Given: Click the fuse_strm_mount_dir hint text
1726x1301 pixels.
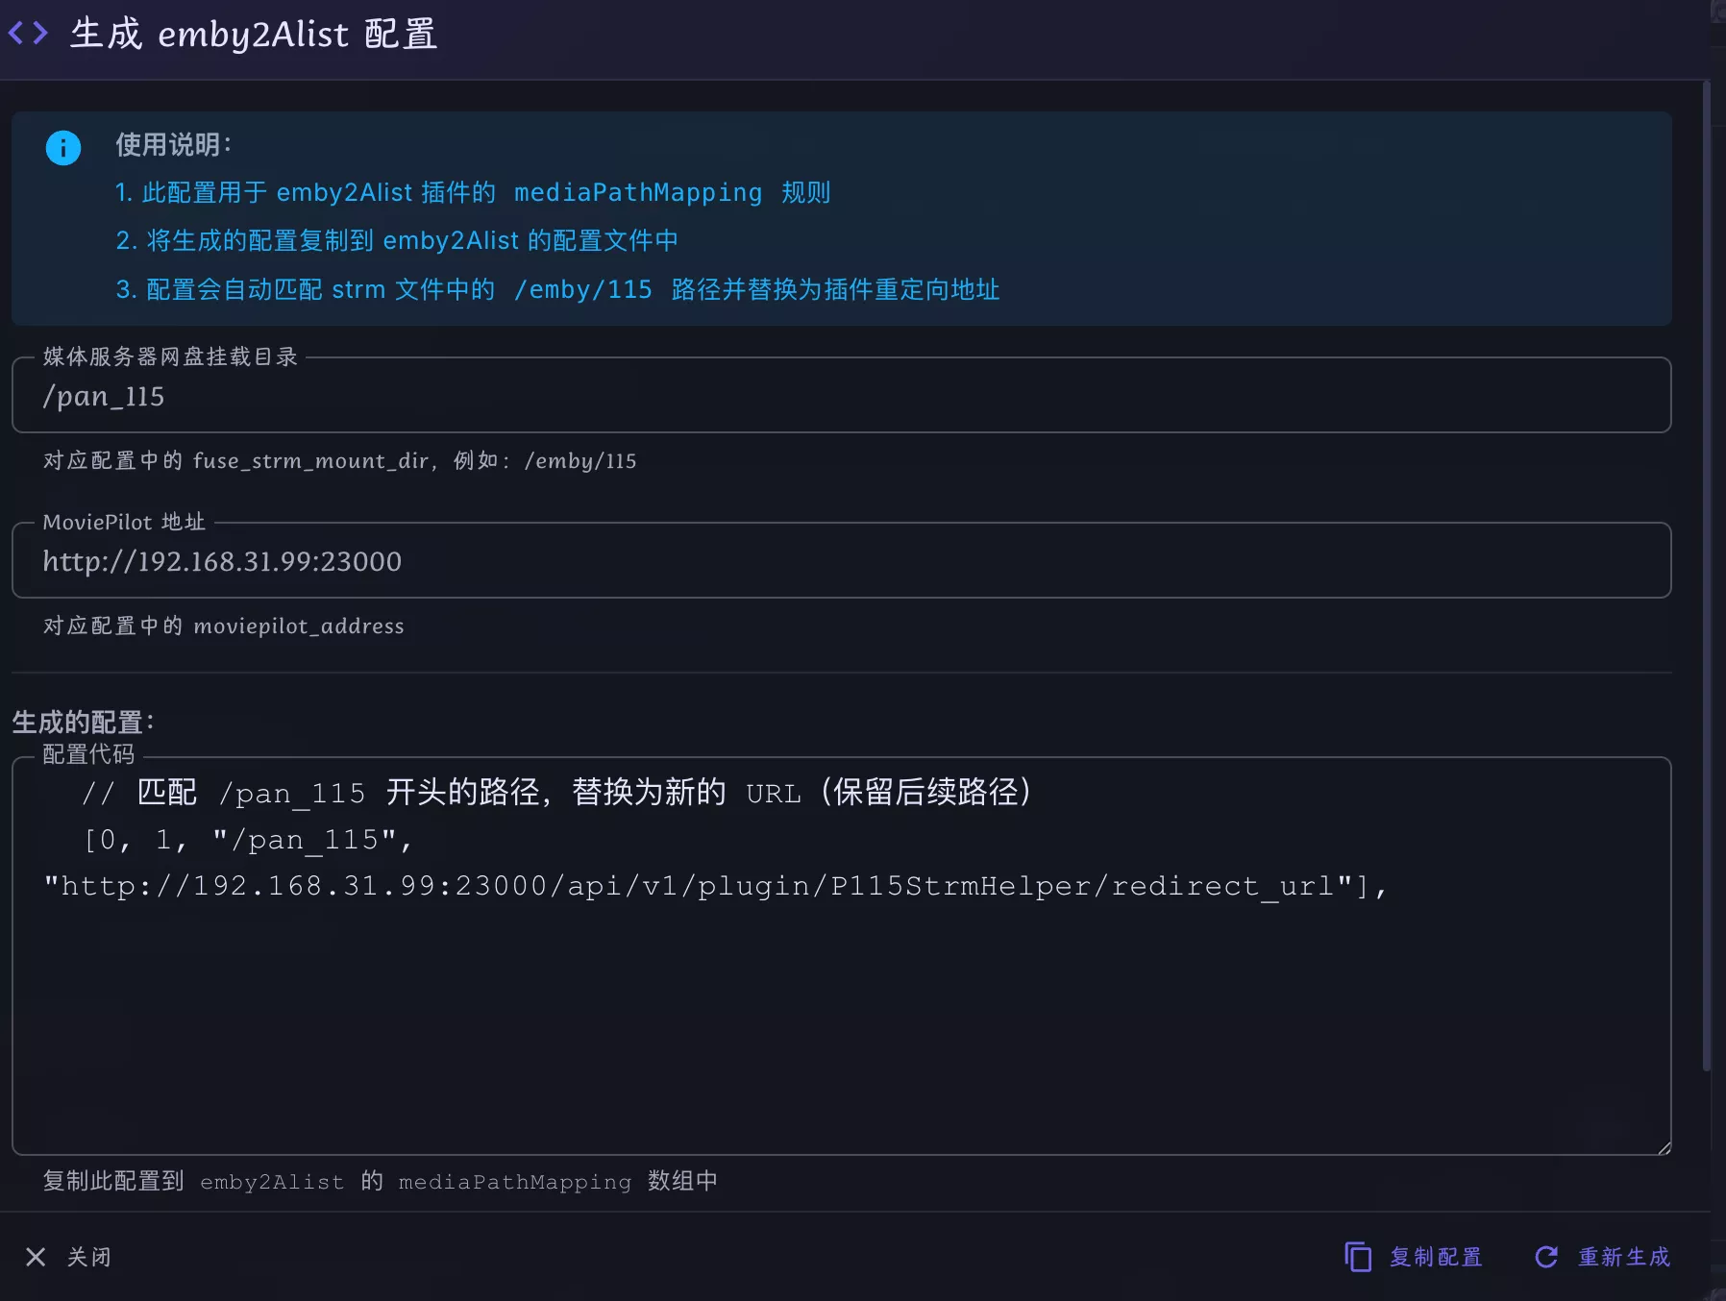Looking at the screenshot, I should (339, 461).
